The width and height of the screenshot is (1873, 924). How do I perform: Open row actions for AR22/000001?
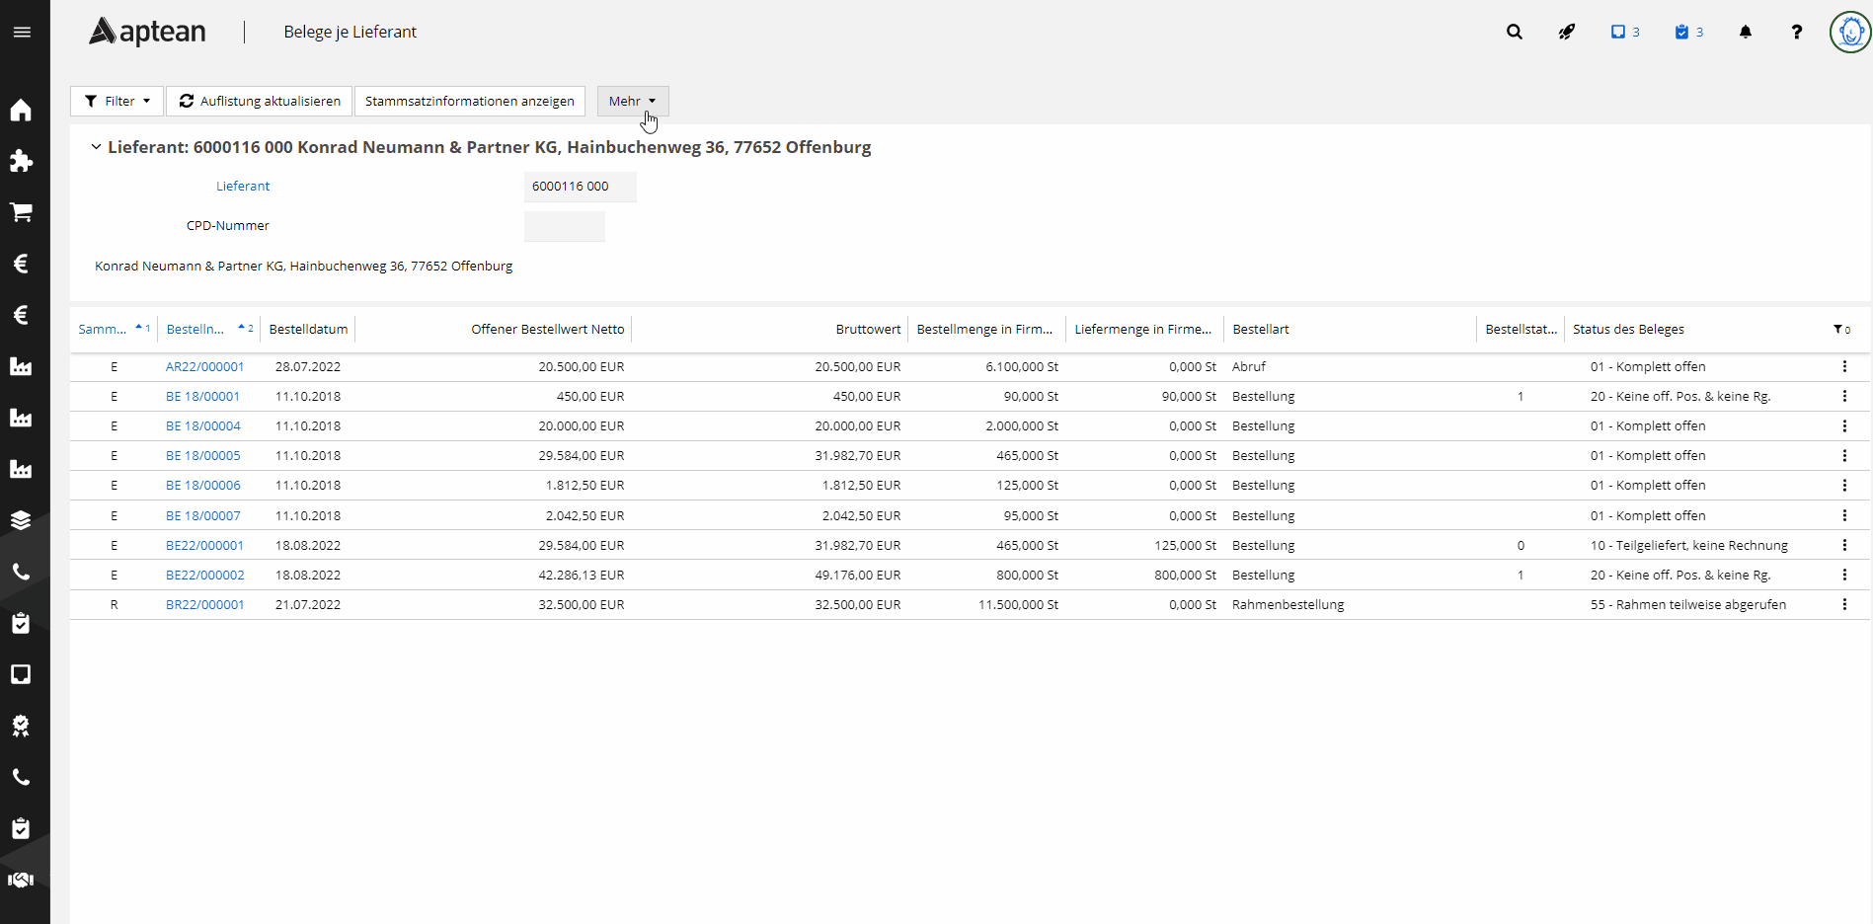[x=1844, y=366]
